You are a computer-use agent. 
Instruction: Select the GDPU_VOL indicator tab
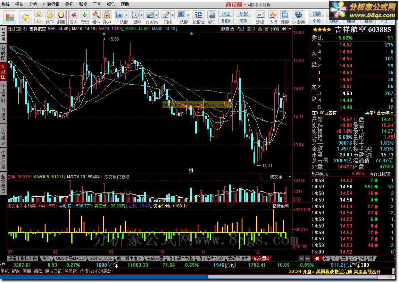(x=101, y=258)
